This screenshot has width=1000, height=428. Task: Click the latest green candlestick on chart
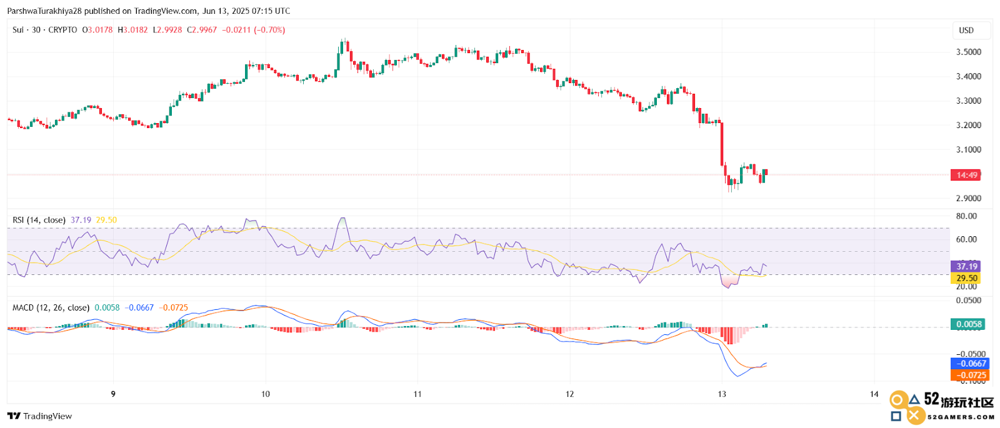pyautogui.click(x=765, y=175)
